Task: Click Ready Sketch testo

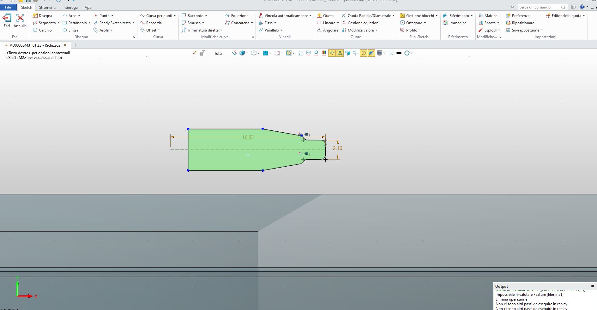Action: coord(112,23)
